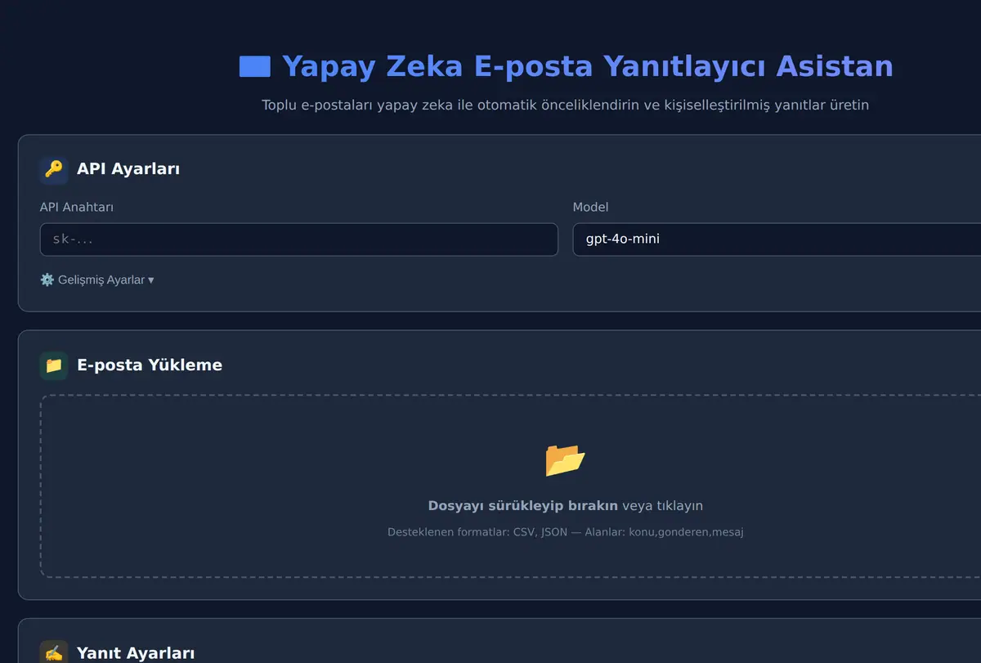Click the Yapay Zeka E-posta Yanıtlayıcı Asistan title
981x663 pixels.
pos(588,66)
